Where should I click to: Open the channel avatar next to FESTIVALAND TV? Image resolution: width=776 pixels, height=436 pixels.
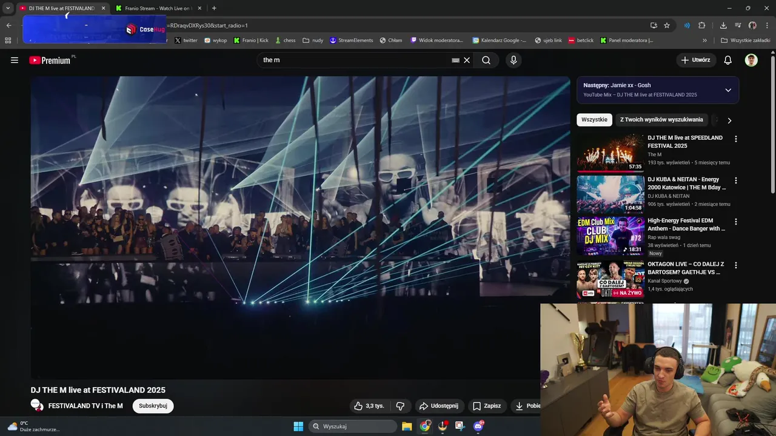37,406
